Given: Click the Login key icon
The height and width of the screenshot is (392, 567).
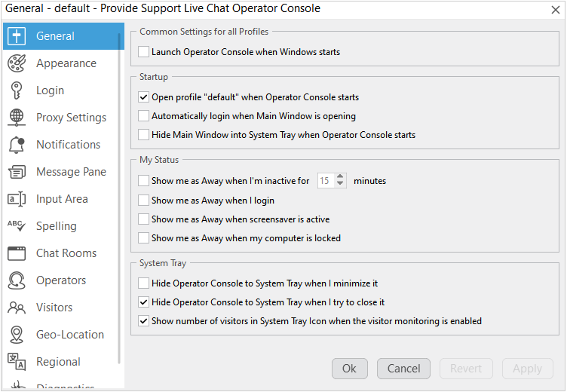Looking at the screenshot, I should (x=17, y=90).
